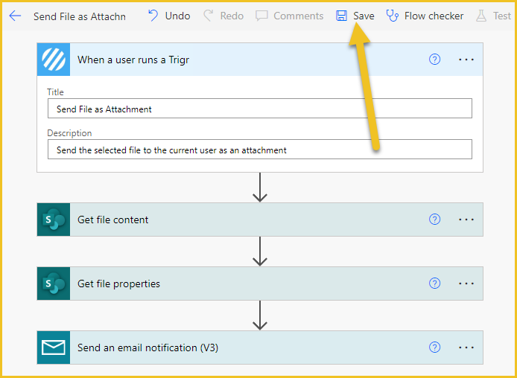The image size is (517, 378).
Task: Open ellipsis menu on Send an email notification
Action: pos(466,347)
